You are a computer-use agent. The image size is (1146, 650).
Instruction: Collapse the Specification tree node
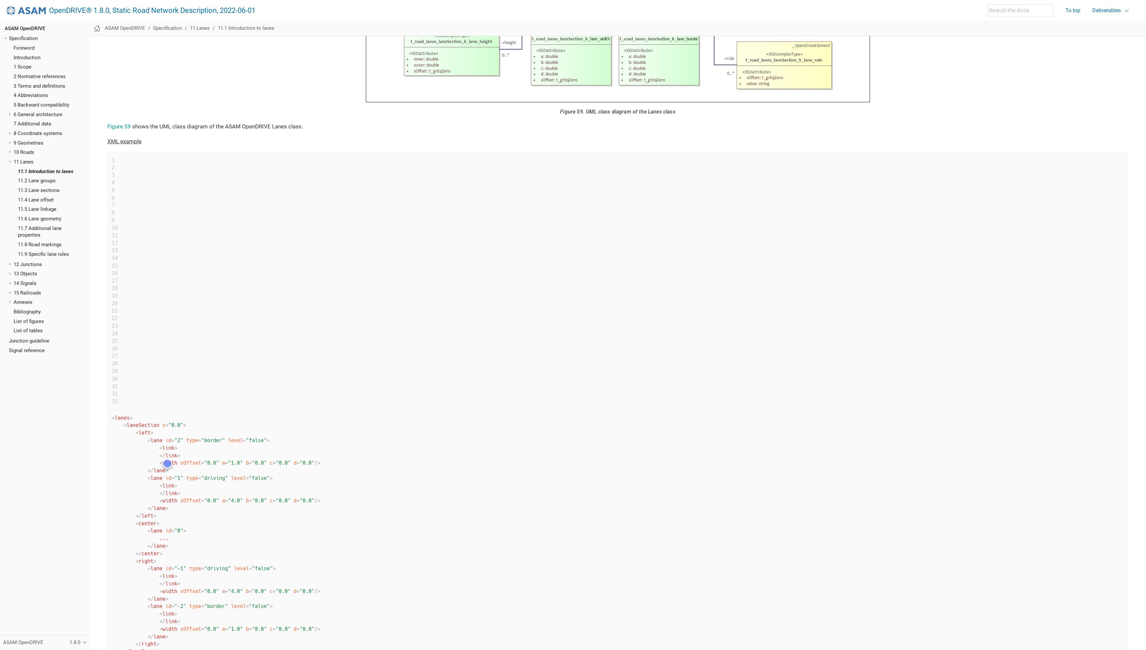(5, 38)
